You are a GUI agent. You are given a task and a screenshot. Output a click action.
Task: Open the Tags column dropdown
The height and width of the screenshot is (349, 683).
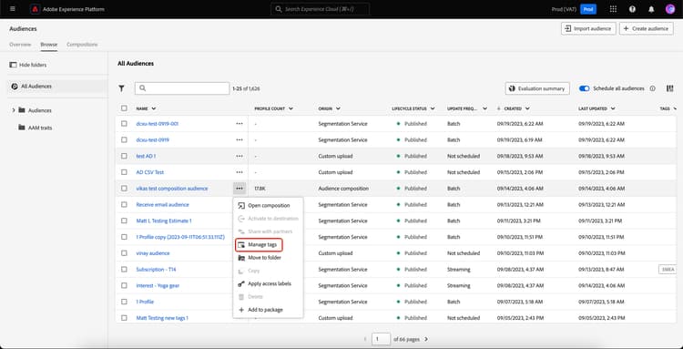click(x=675, y=108)
